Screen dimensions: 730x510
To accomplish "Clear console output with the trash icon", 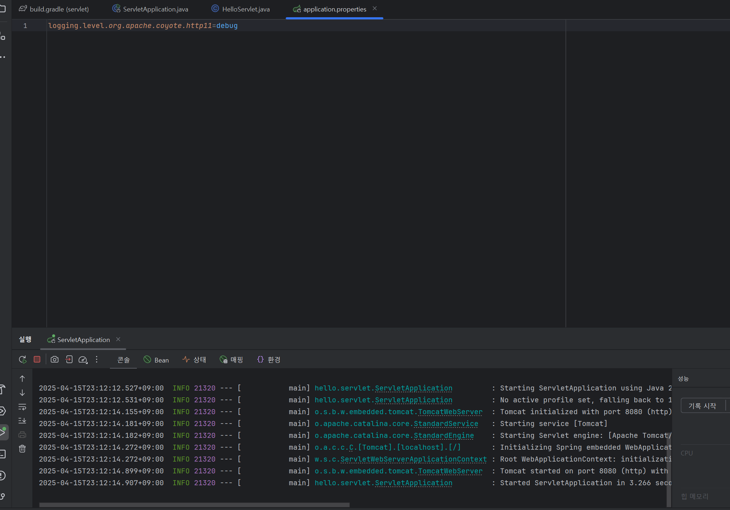I will 22,449.
